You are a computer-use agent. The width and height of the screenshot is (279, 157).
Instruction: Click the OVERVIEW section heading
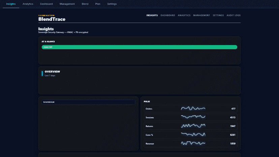coord(52,71)
